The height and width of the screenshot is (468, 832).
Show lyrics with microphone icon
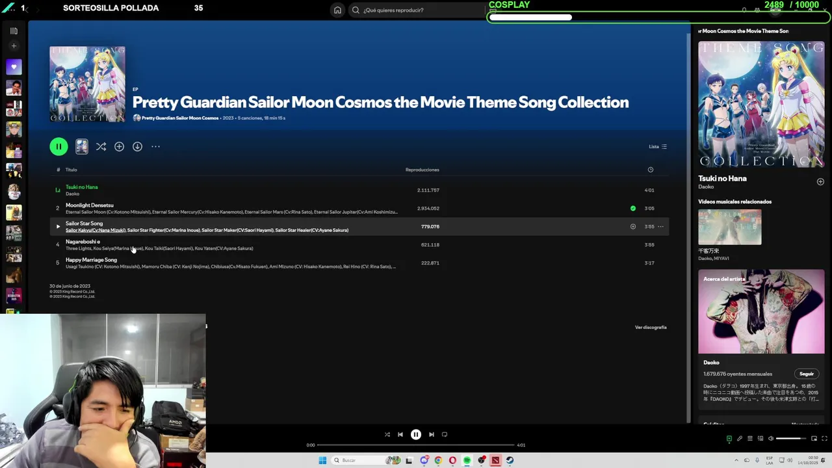click(x=739, y=439)
